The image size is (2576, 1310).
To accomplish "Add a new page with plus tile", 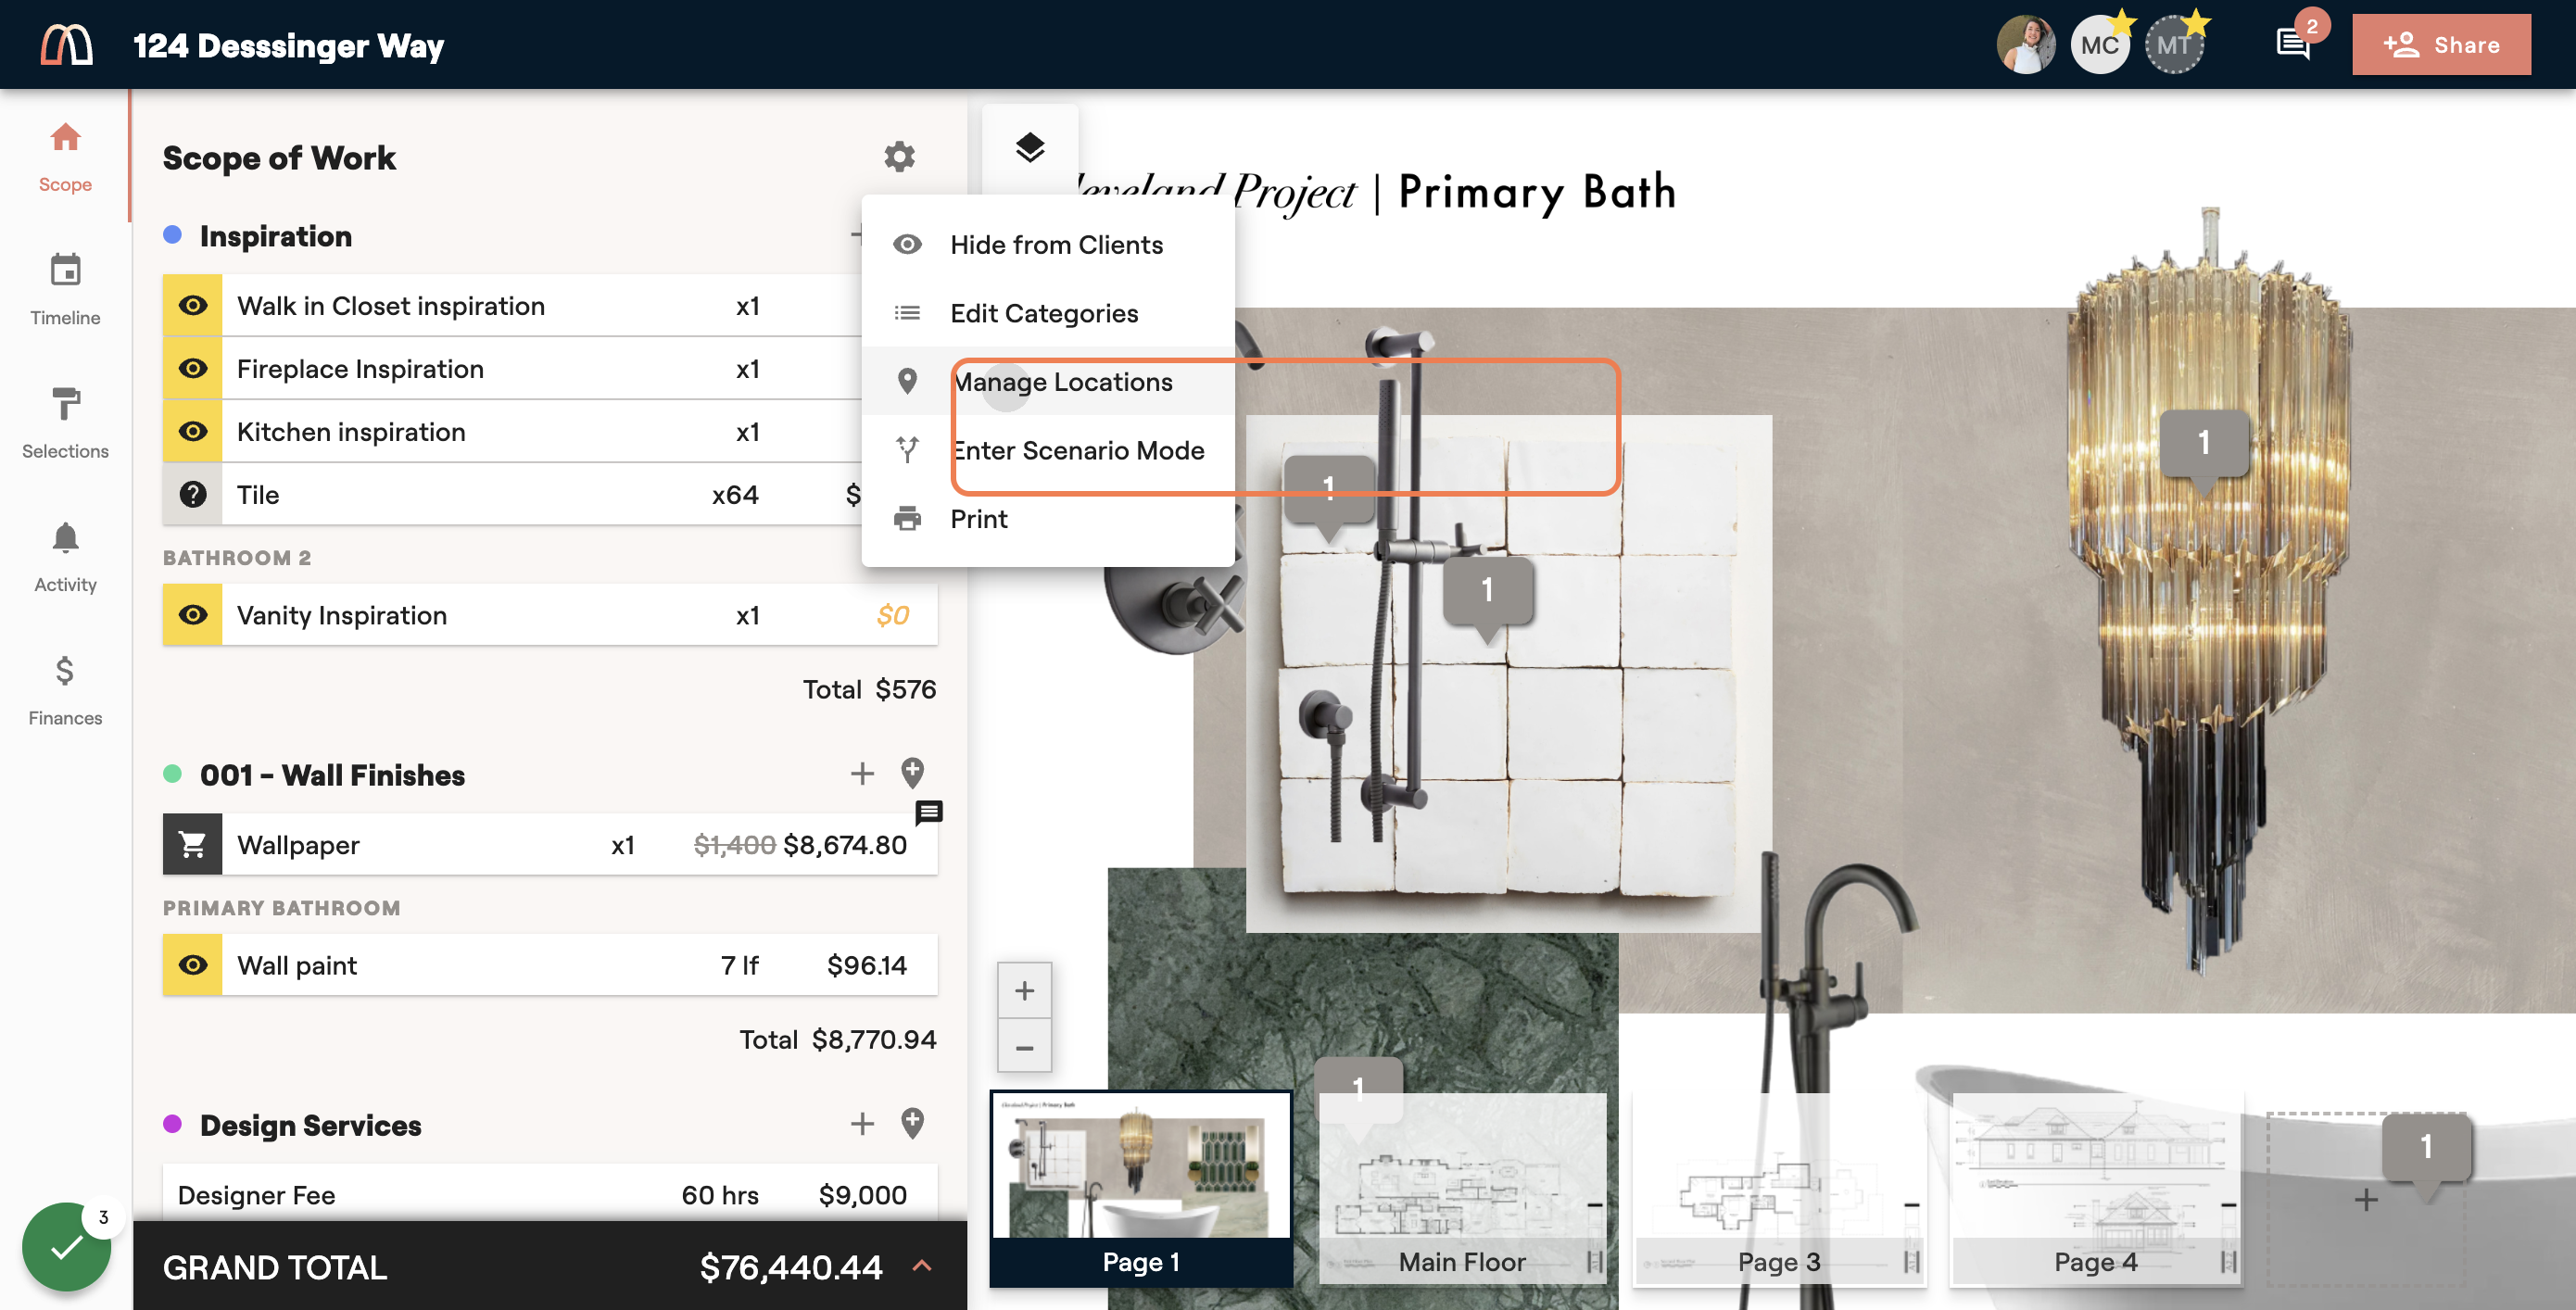I will [x=2365, y=1199].
